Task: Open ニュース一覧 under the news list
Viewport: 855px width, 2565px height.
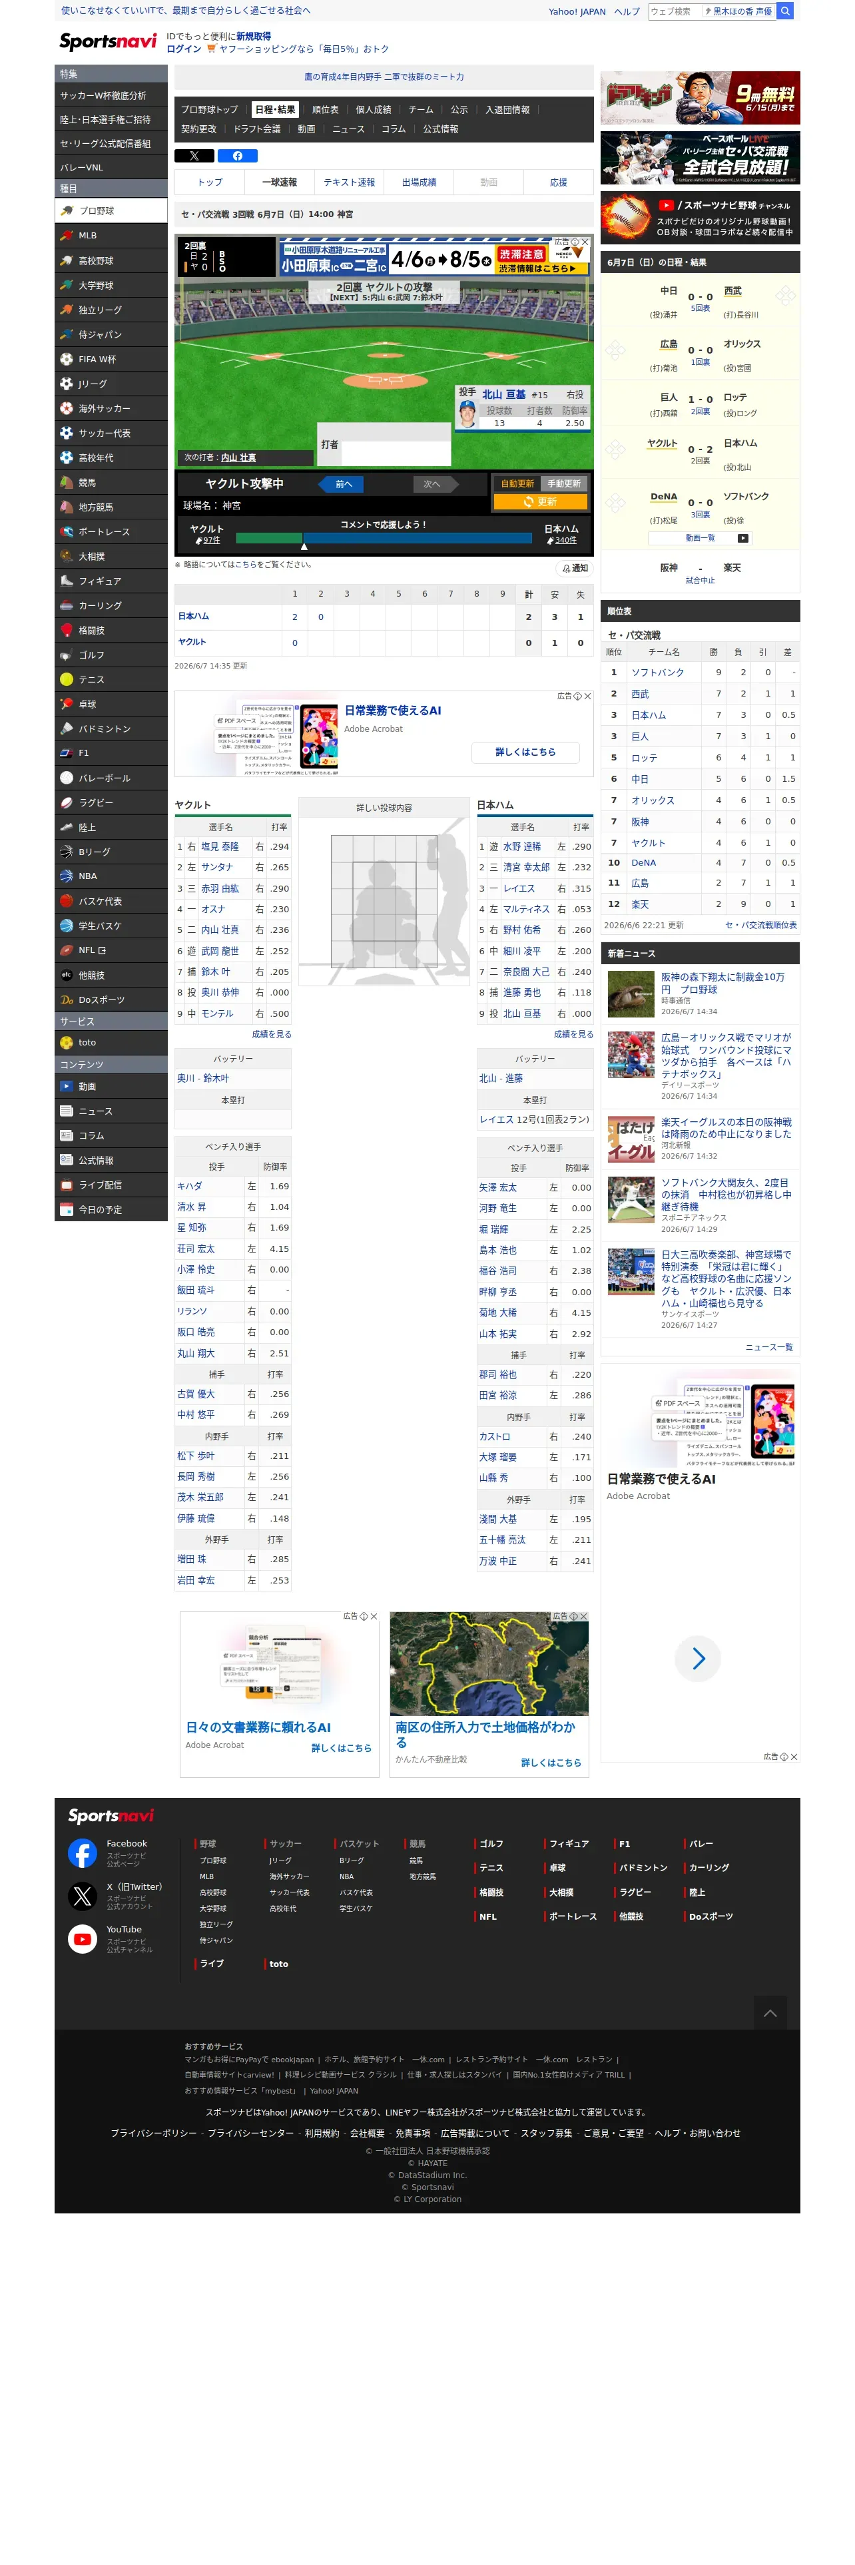Action: 769,1347
